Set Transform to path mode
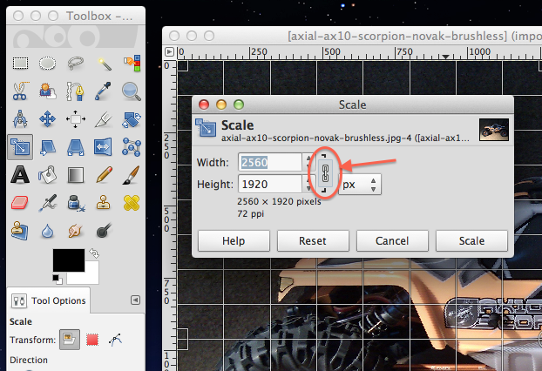This screenshot has width=542, height=371. pos(115,341)
